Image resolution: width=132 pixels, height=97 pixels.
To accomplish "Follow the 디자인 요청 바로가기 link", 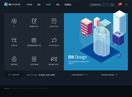I will [x=79, y=75].
